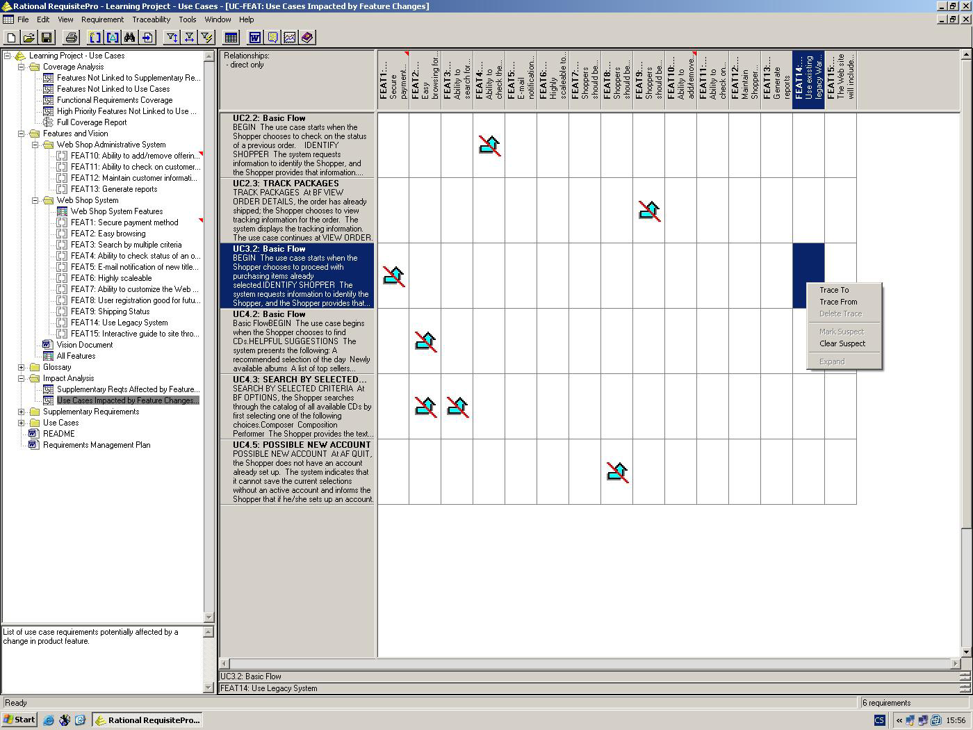Select the UC2.3 TRACK PACKAGES row header
Viewport: 973px width, 730px height.
tap(297, 211)
